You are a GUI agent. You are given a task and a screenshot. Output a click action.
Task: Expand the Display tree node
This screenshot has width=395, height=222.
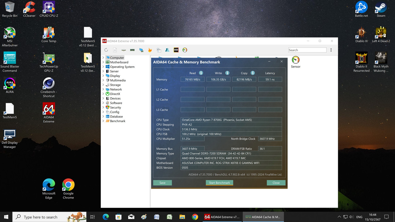[x=103, y=76]
